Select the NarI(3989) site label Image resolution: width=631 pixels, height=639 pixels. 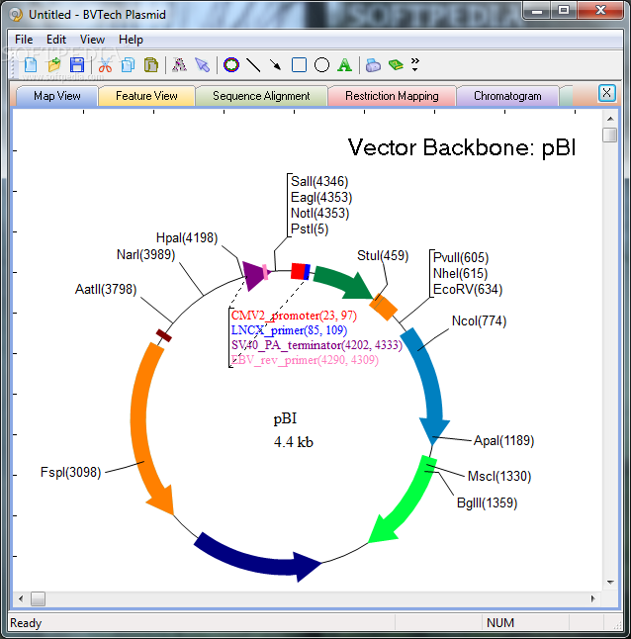click(x=145, y=254)
